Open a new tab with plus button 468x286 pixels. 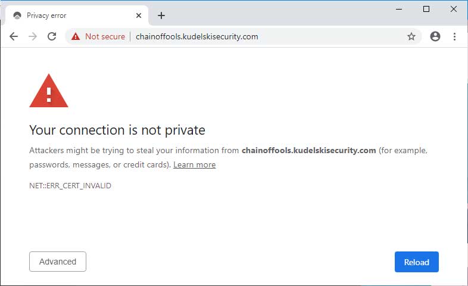tap(161, 15)
